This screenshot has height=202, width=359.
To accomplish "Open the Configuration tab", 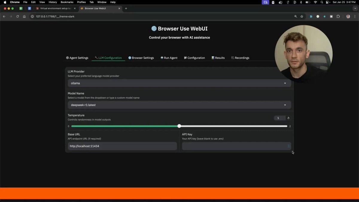I will click(x=194, y=58).
